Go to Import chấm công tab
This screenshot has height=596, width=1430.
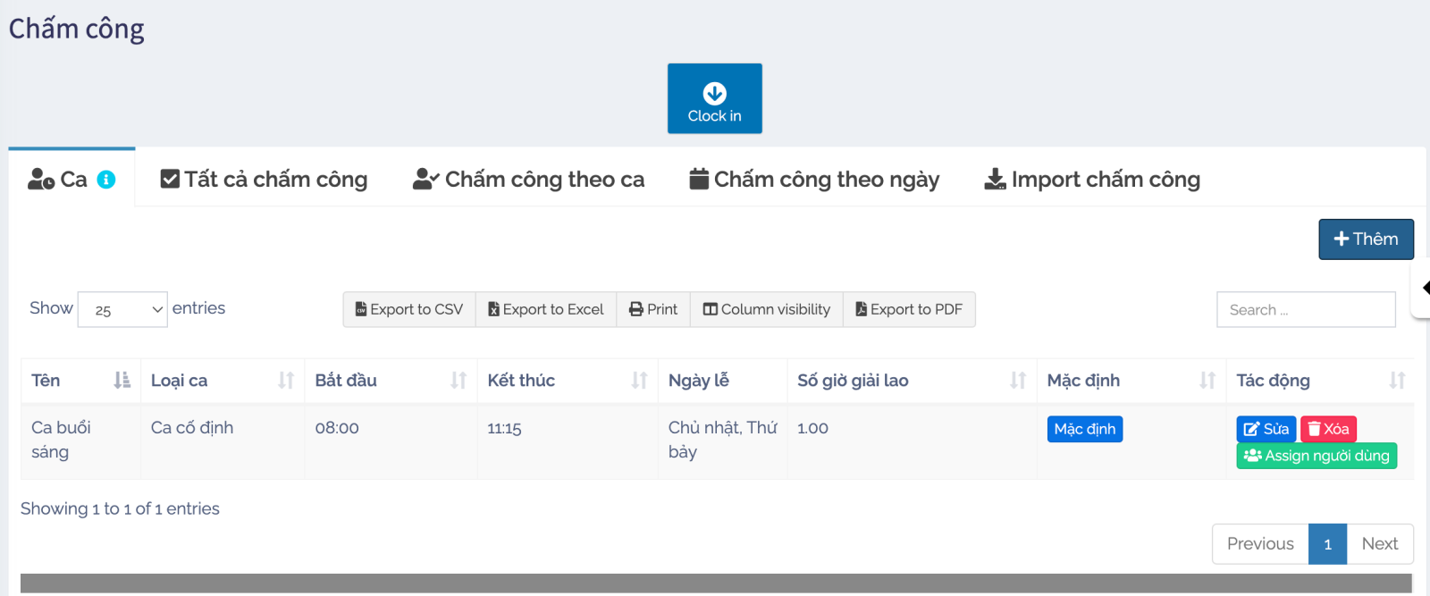click(x=1092, y=180)
